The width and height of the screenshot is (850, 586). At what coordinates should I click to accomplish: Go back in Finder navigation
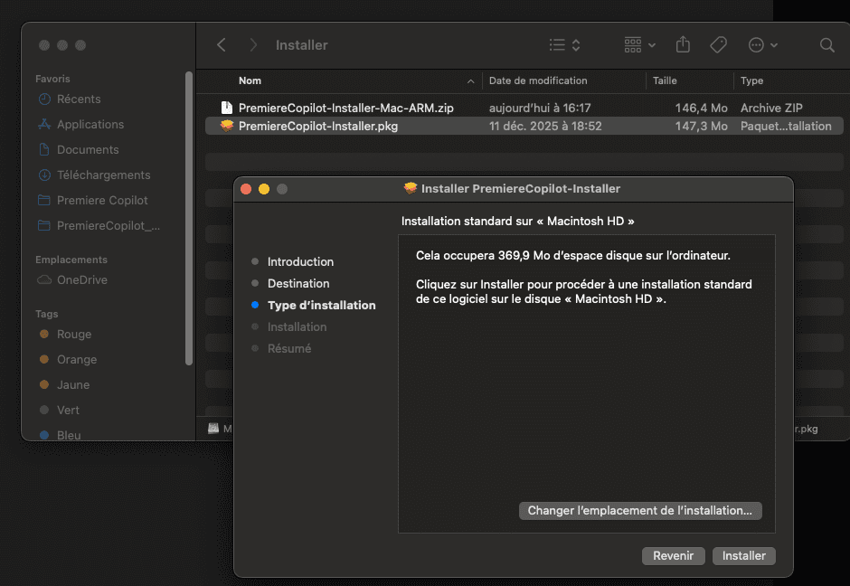point(222,45)
